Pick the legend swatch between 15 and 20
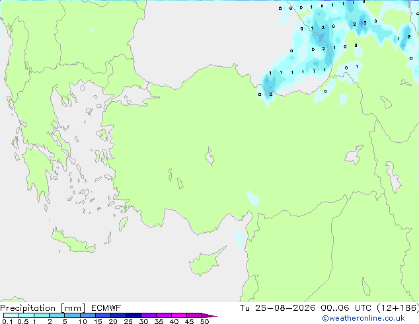This screenshot has height=324, width=419. (x=102, y=315)
